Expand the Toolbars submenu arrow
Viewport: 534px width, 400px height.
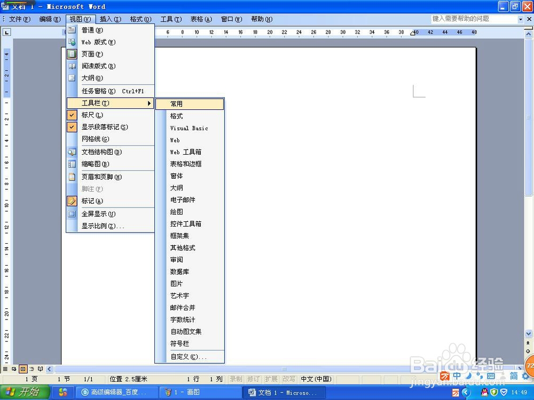tap(149, 103)
